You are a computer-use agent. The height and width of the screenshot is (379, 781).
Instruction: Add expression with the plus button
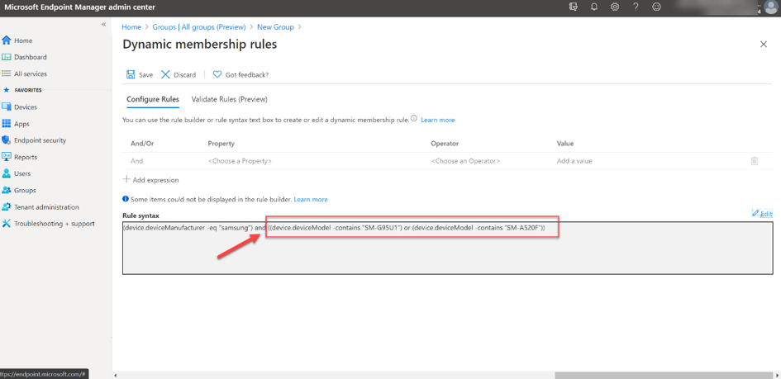[151, 180]
